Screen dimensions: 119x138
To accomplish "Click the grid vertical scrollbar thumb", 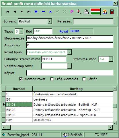I will coord(115,106).
